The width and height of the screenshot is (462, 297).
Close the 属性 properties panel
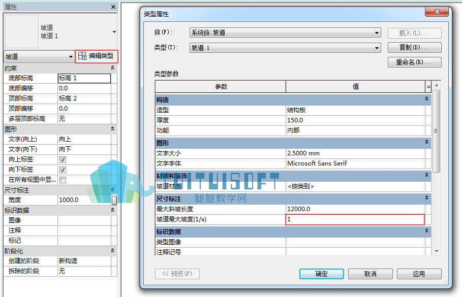pyautogui.click(x=113, y=7)
